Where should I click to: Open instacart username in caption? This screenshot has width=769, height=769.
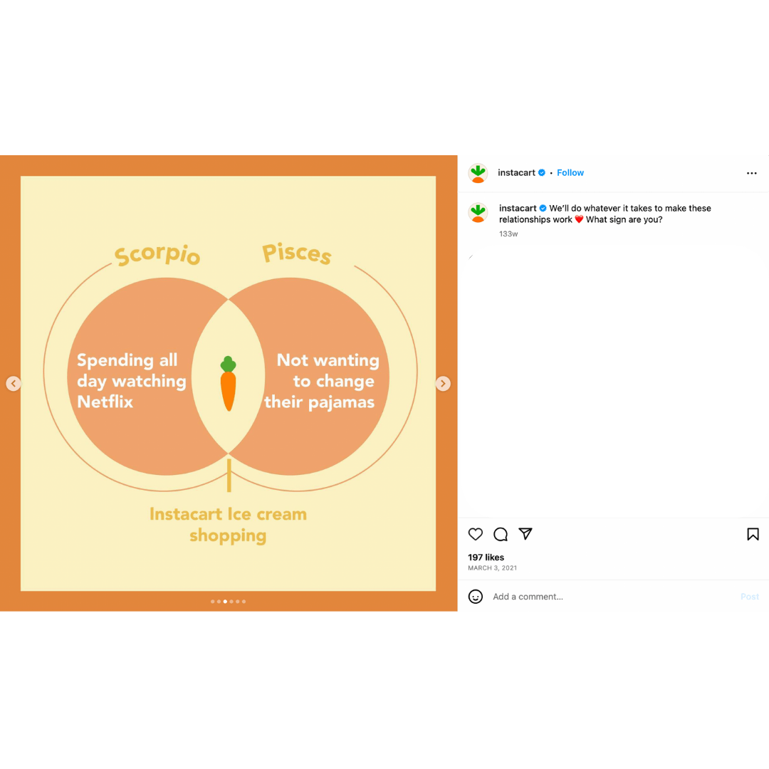point(518,208)
